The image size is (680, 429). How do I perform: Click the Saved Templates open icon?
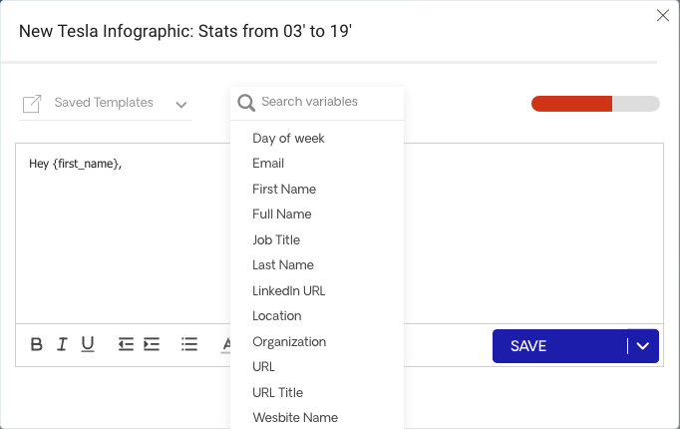(32, 104)
